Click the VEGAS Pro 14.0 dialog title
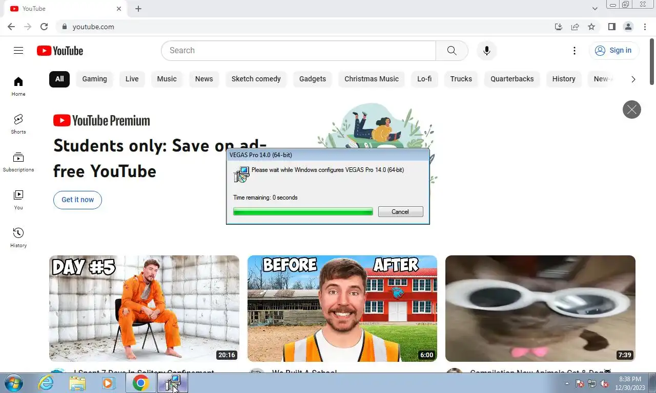 [x=261, y=155]
